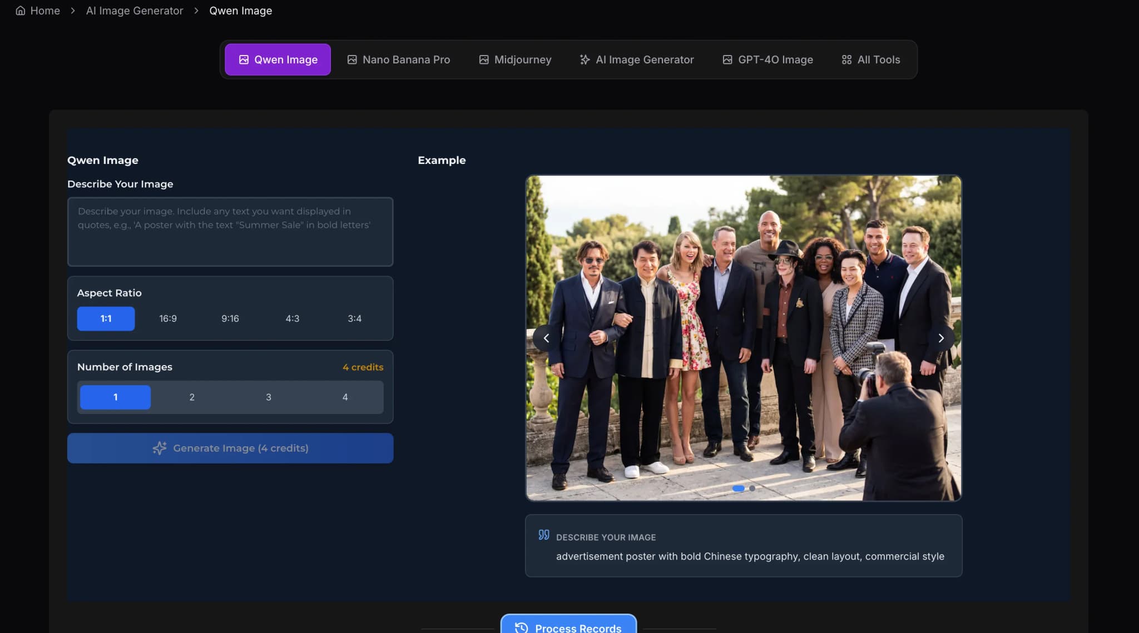1139x633 pixels.
Task: Choose the 9:16 aspect ratio option
Action: coord(230,318)
